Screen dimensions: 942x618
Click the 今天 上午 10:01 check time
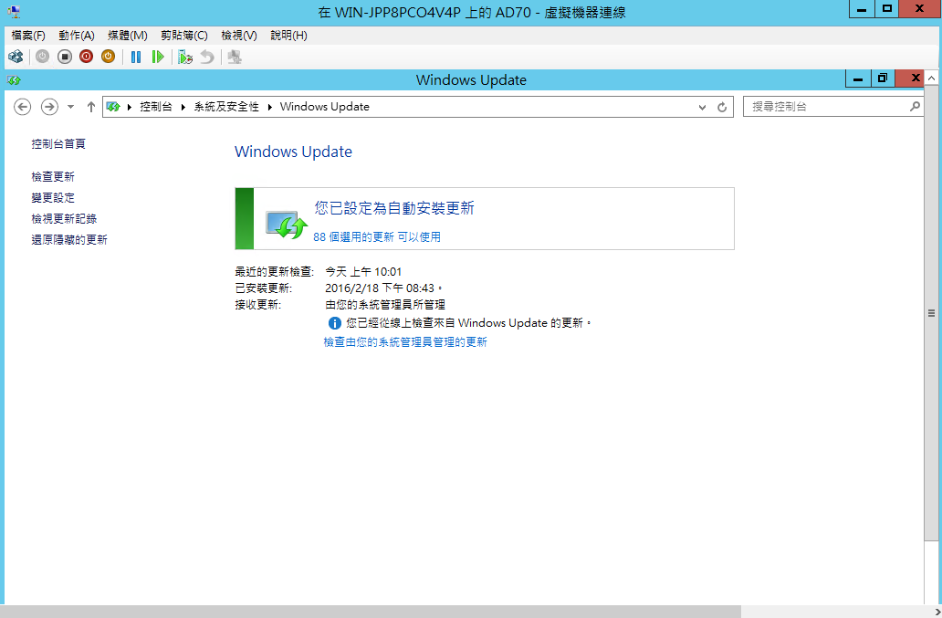[363, 272]
